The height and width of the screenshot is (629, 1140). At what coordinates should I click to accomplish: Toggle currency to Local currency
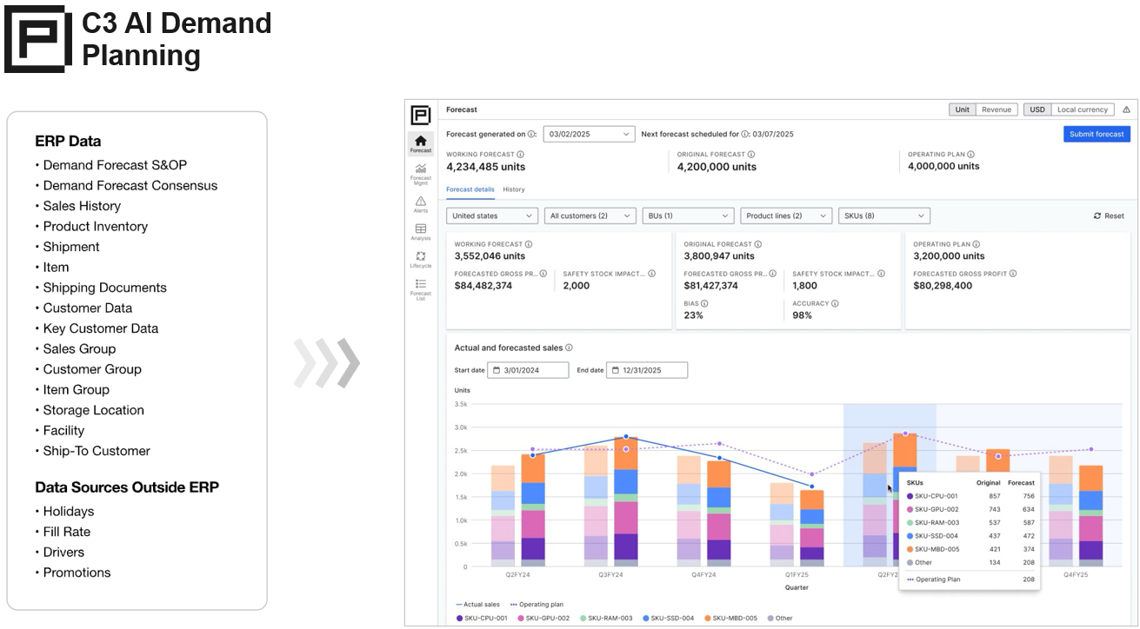tap(1082, 110)
